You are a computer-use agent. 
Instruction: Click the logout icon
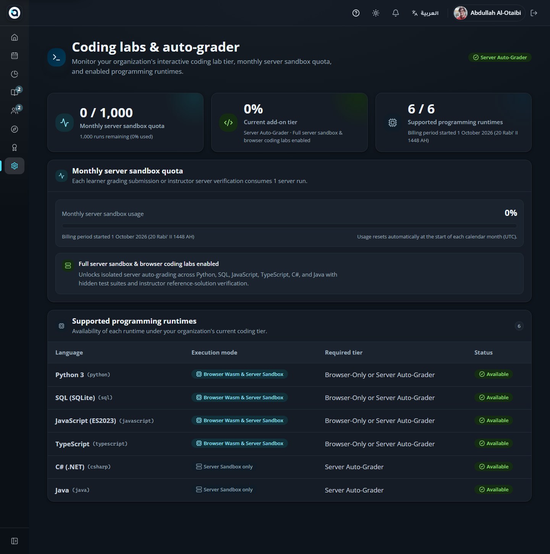click(534, 13)
